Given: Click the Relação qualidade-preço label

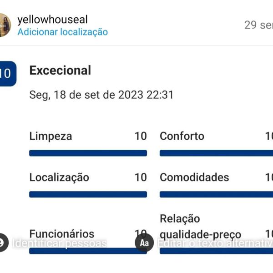Looking at the screenshot, I should pos(200,227).
